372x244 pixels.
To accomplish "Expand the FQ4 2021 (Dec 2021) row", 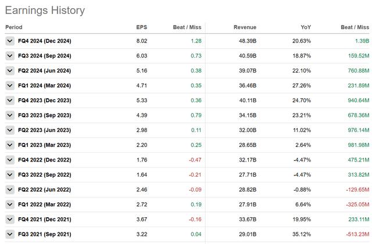I will [10, 218].
